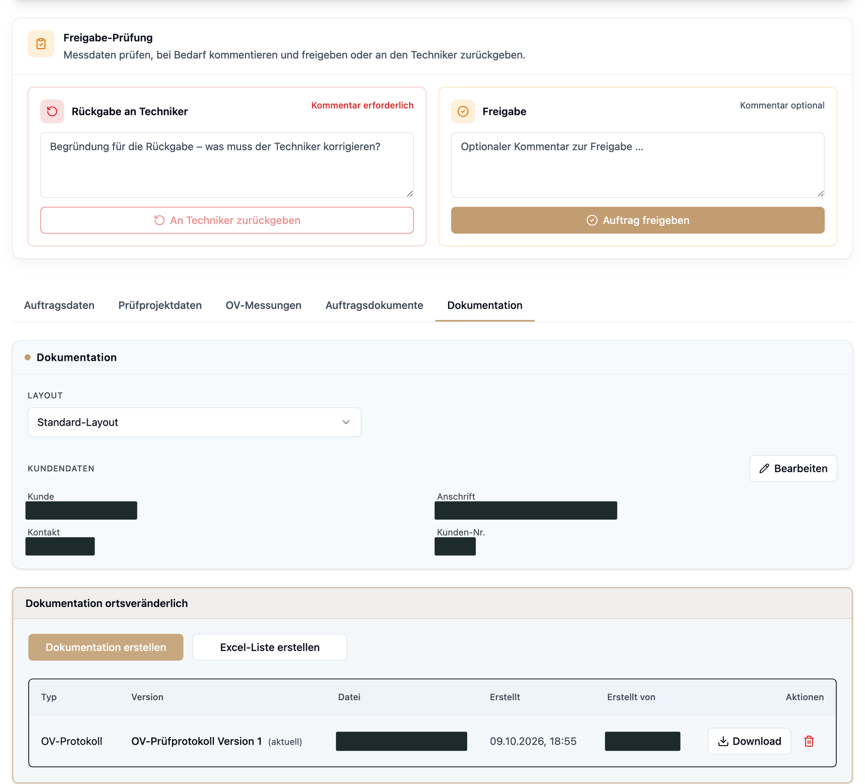
Task: Click the Aktionen column header
Action: (804, 697)
